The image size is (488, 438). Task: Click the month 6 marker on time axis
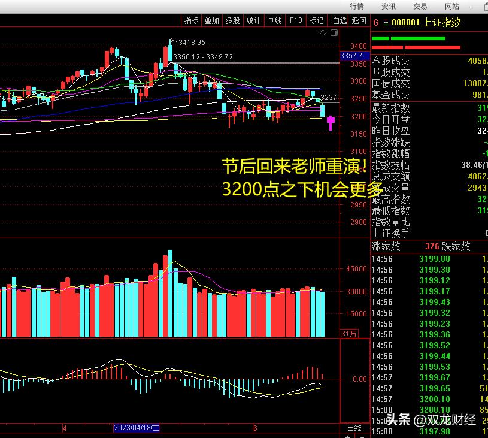point(255,428)
